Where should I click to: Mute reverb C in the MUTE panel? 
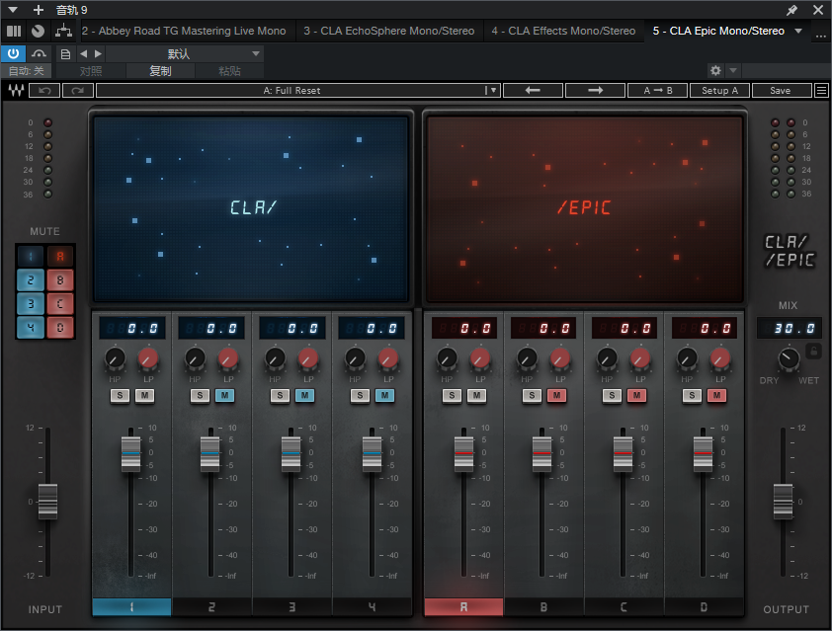(60, 303)
